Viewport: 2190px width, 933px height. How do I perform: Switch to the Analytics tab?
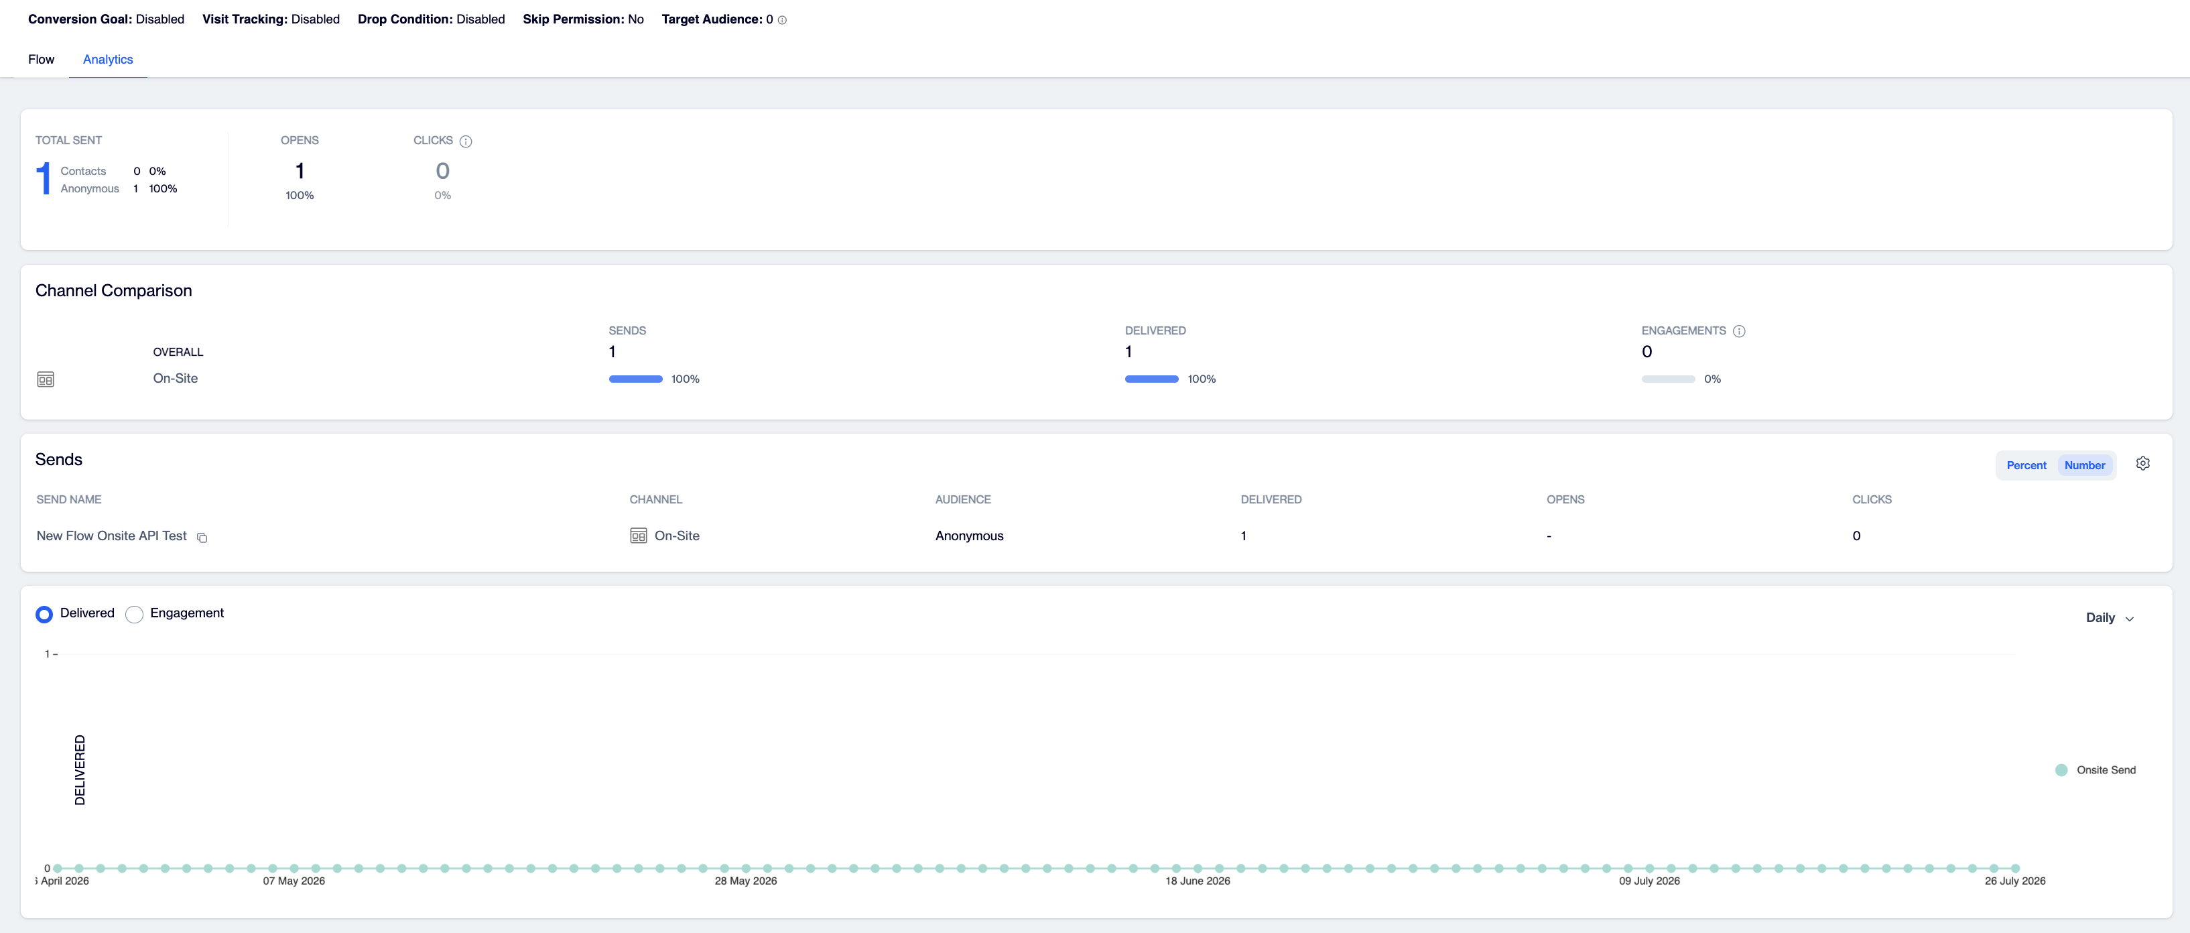(108, 60)
